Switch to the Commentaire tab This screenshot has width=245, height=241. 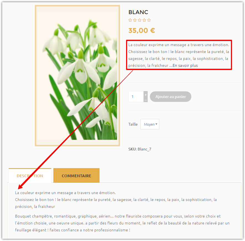tap(76, 176)
